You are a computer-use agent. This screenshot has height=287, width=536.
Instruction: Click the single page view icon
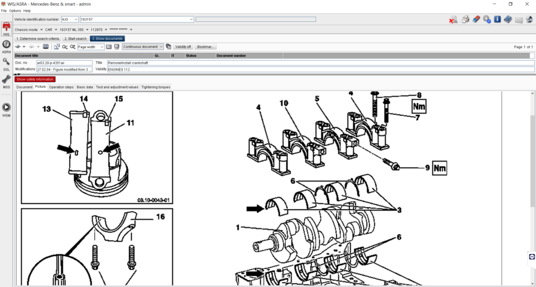tap(109, 47)
